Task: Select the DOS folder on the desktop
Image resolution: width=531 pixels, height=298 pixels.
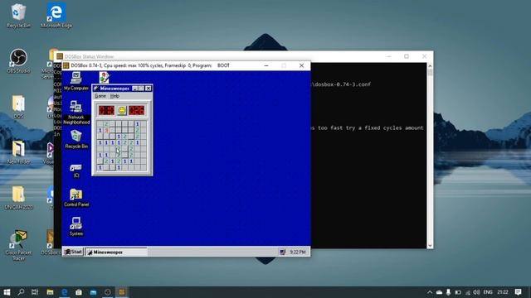Action: (x=18, y=107)
